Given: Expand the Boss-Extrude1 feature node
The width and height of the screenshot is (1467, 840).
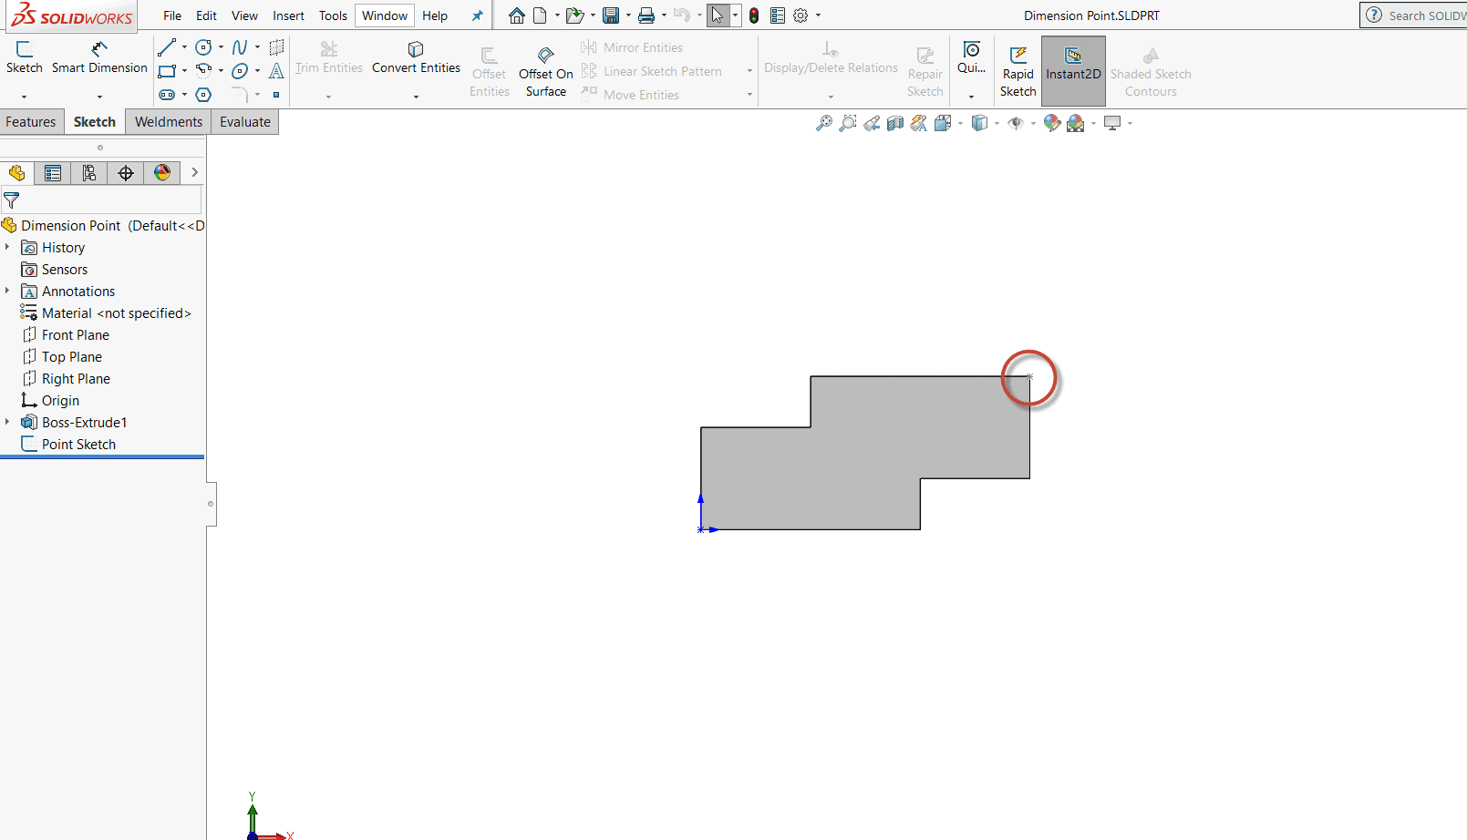Looking at the screenshot, I should pos(7,422).
